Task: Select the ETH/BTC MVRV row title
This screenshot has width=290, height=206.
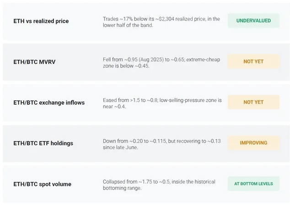Action: (34, 62)
